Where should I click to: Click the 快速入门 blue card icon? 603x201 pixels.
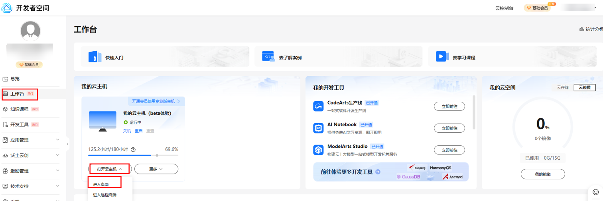click(95, 57)
